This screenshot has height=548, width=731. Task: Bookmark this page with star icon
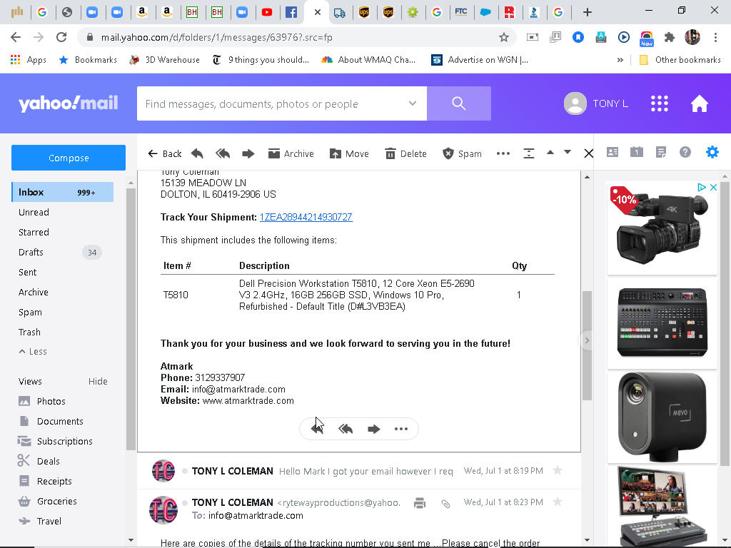pos(503,37)
